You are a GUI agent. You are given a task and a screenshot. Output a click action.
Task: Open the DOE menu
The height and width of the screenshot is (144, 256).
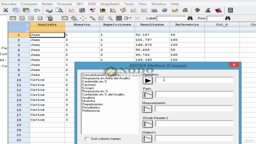coord(92,4)
